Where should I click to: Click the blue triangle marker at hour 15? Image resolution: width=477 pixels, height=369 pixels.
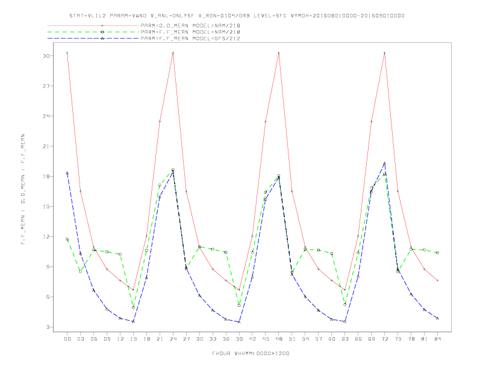pos(134,321)
